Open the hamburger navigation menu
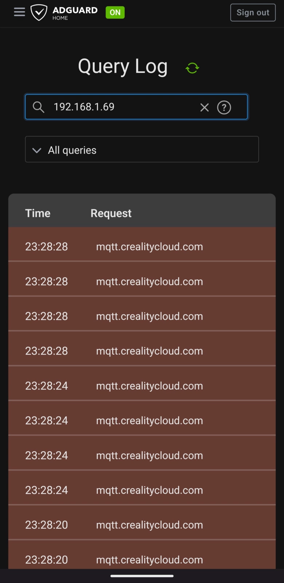 (x=20, y=12)
